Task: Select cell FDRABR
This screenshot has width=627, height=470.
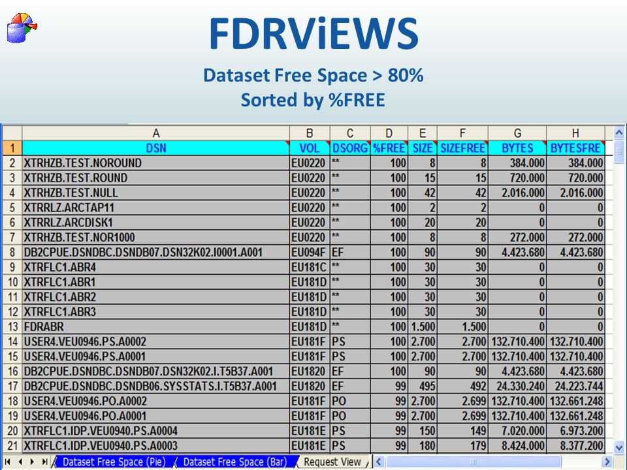Action: 156,326
